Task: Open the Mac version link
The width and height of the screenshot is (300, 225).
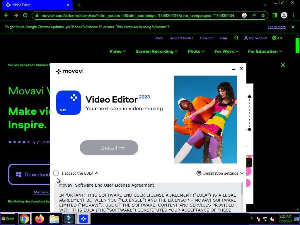Action: coord(42,192)
